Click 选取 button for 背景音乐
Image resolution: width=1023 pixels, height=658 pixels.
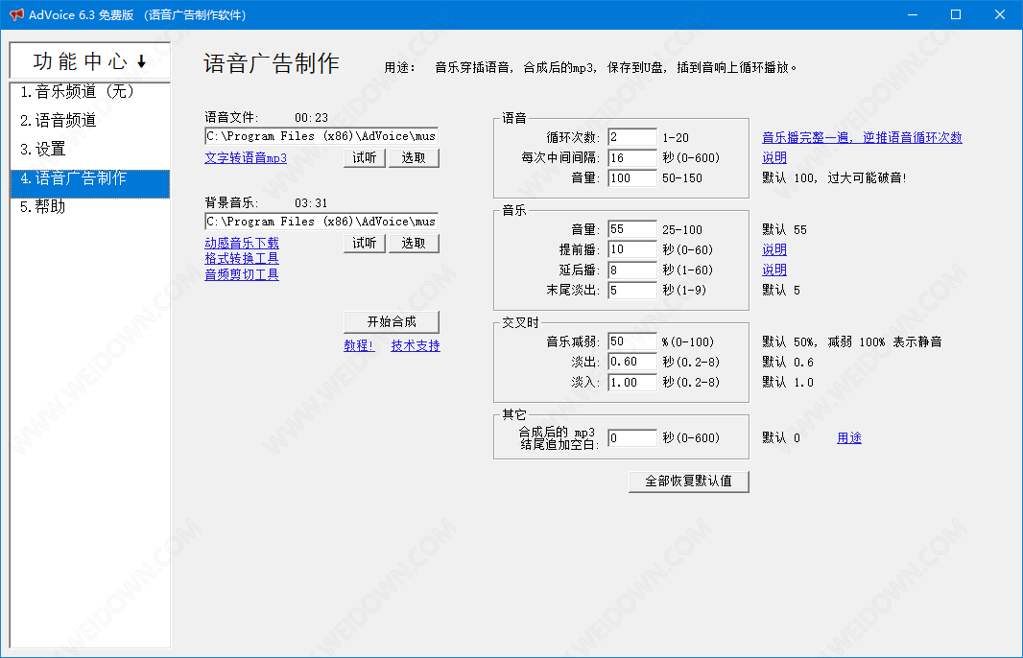[414, 244]
